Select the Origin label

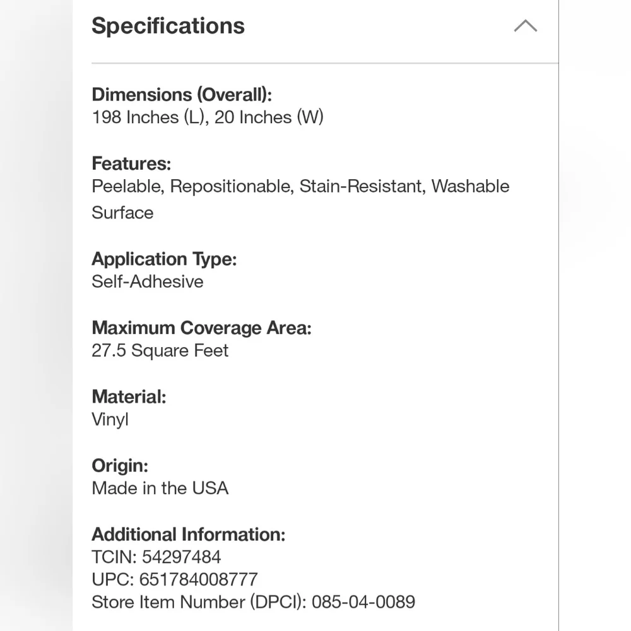120,466
